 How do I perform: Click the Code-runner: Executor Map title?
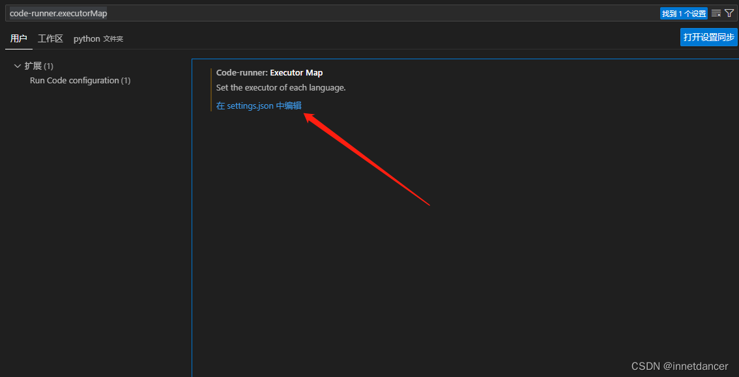click(270, 73)
